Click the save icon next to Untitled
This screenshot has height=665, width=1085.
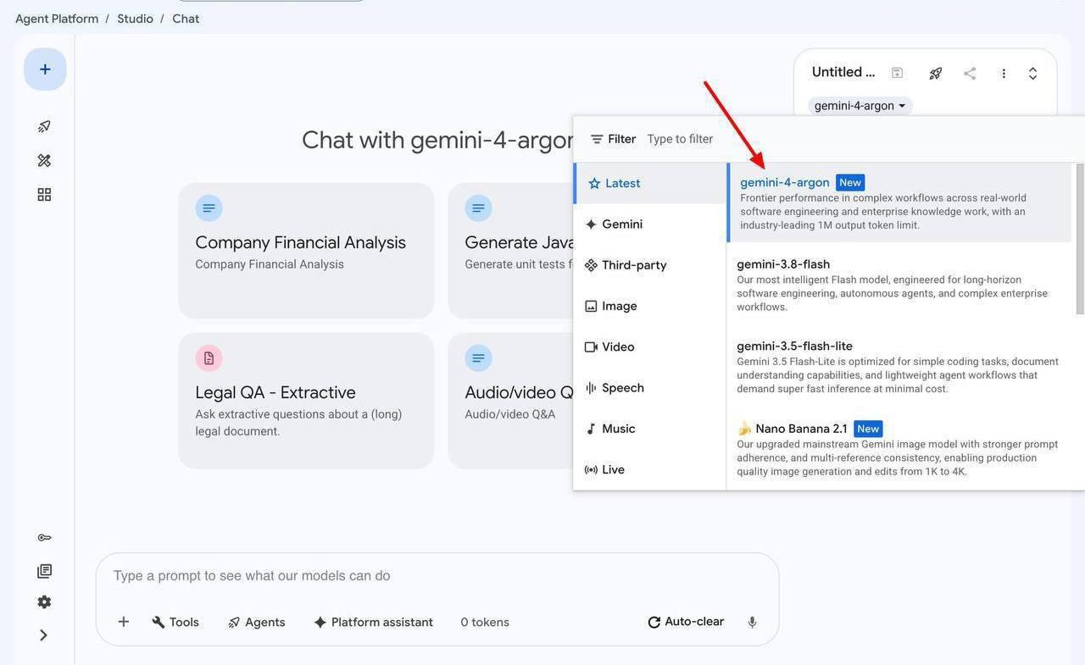[897, 73]
